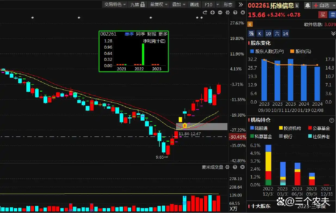The height and width of the screenshot is (213, 336).
Task: Open main chart settings gear
Action: coord(228,12)
